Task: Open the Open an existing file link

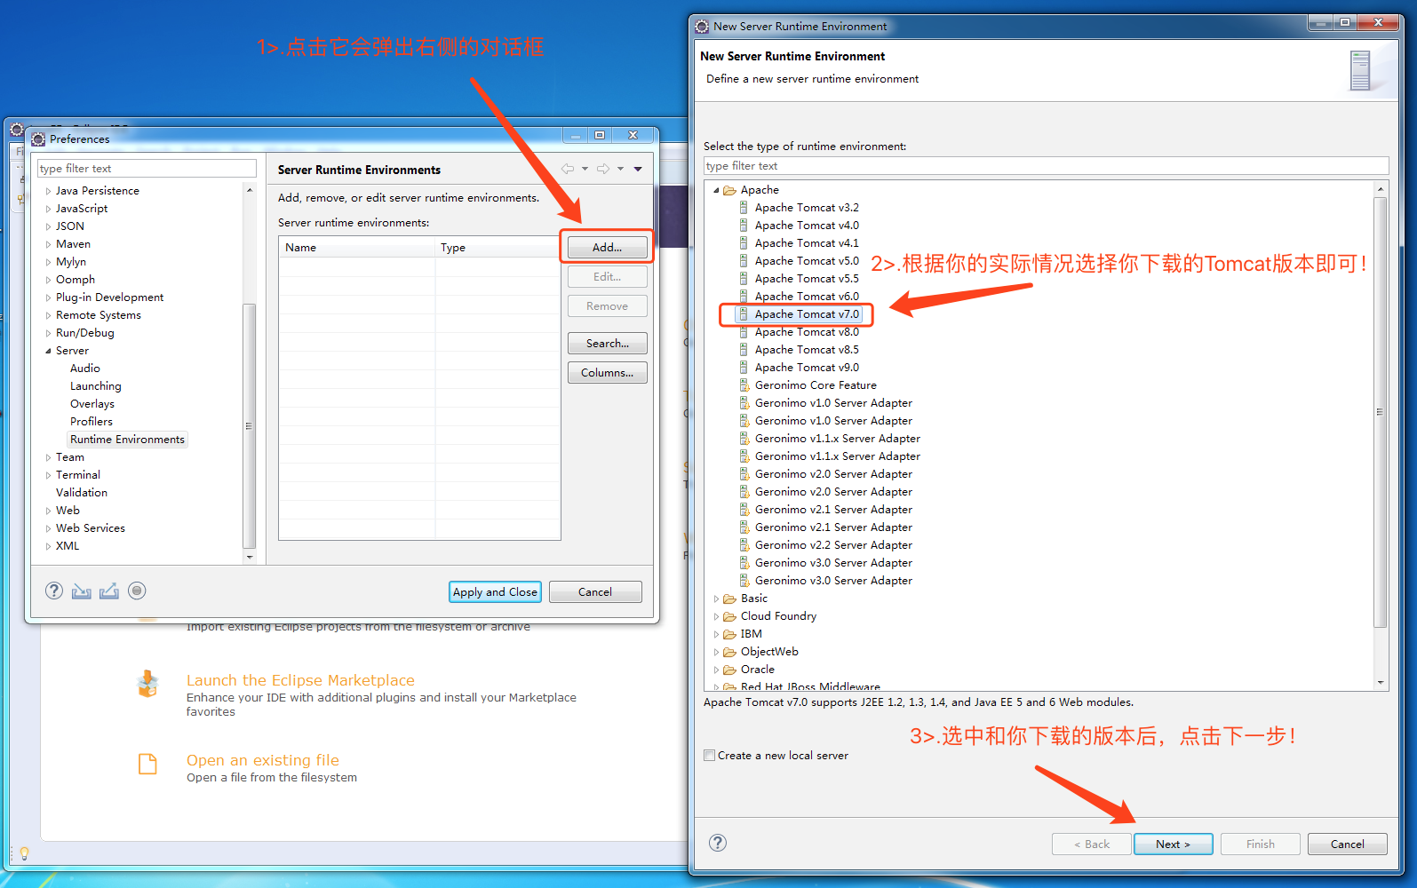Action: tap(263, 760)
